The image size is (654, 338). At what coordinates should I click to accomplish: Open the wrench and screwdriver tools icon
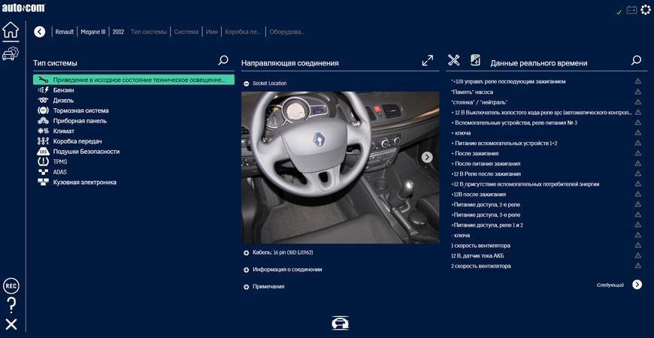(454, 60)
